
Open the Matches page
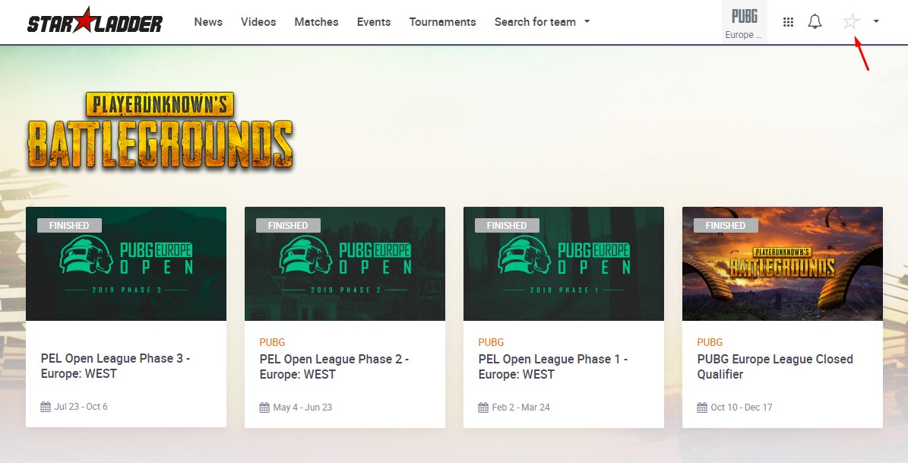(316, 22)
